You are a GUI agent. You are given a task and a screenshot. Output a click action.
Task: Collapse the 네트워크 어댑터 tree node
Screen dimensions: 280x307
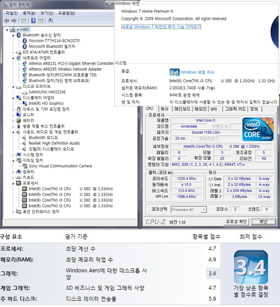(x=13, y=58)
